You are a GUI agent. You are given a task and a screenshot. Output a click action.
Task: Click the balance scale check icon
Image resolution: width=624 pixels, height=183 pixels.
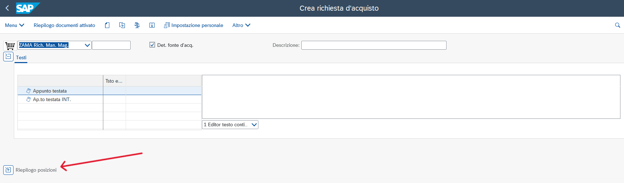click(x=137, y=25)
